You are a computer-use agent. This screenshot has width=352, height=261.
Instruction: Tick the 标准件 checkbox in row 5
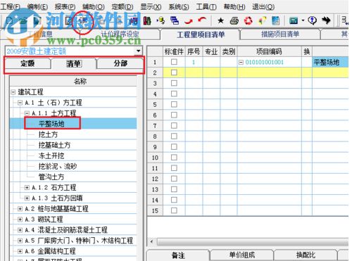(x=174, y=104)
